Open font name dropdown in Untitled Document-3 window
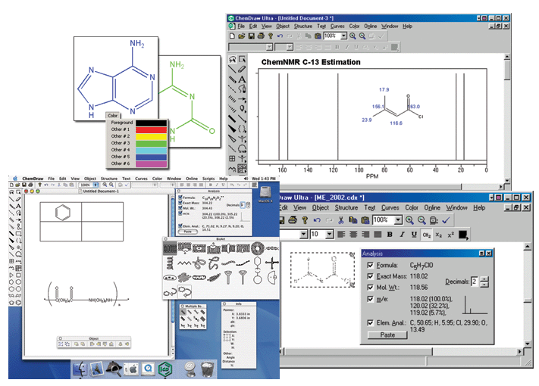539x386 pixels. point(270,47)
